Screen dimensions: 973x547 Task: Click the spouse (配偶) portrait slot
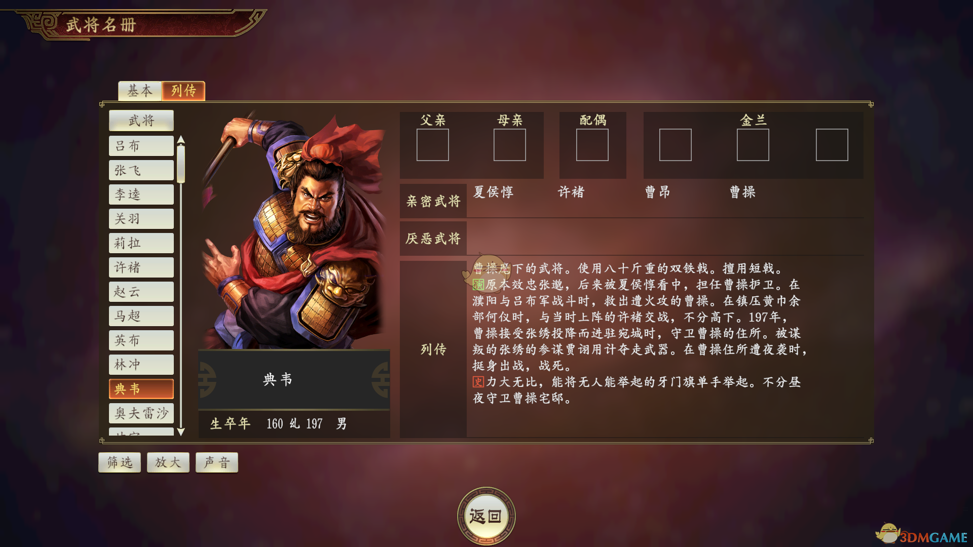point(592,145)
